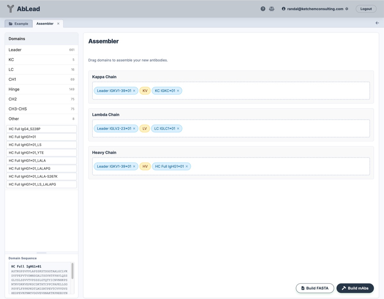Remove Leader IGLV2-23*01 from Lambda Chain

134,129
